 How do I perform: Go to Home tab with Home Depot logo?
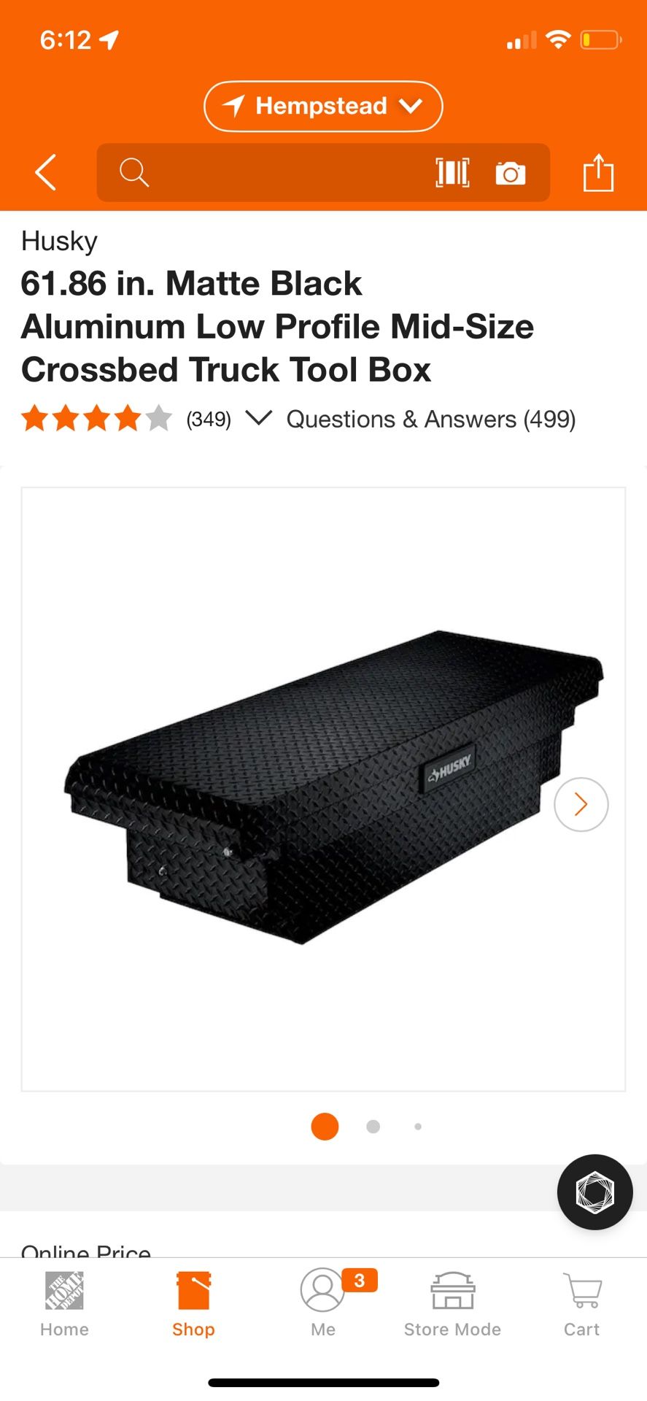pos(64,1305)
